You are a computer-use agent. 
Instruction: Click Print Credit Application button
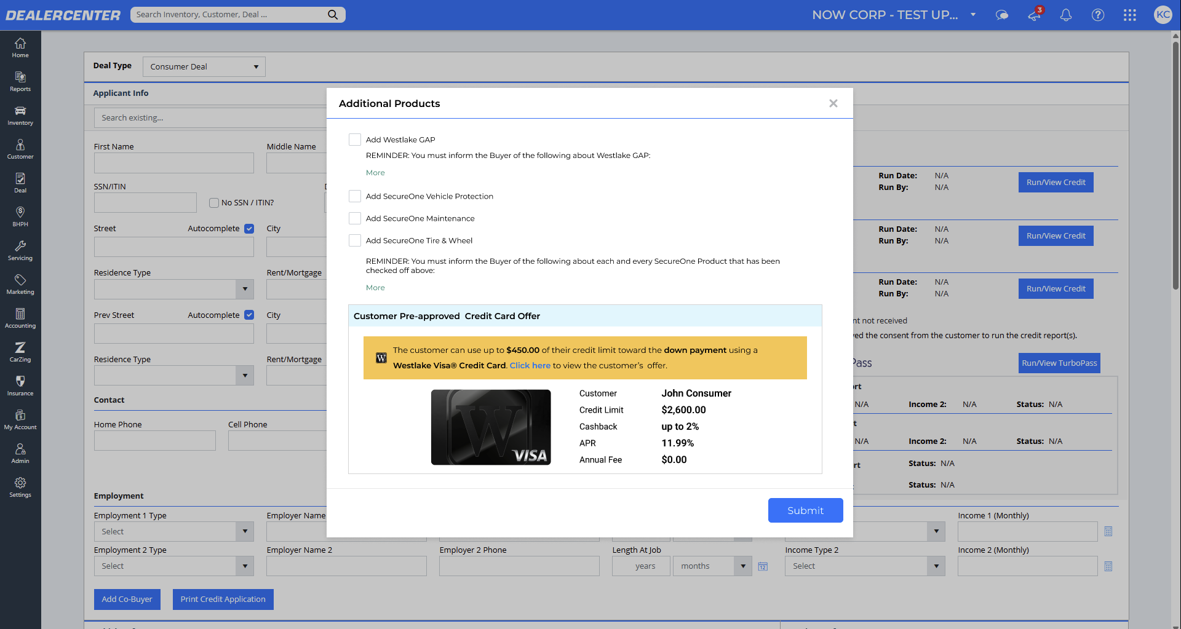pyautogui.click(x=223, y=599)
